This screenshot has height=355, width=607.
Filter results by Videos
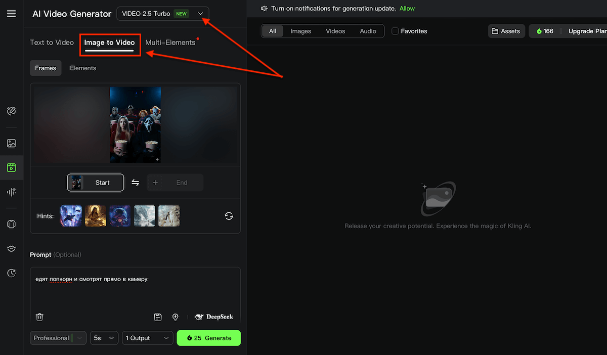pyautogui.click(x=335, y=31)
